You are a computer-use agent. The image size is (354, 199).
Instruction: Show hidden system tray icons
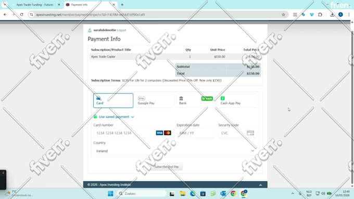[293, 193]
